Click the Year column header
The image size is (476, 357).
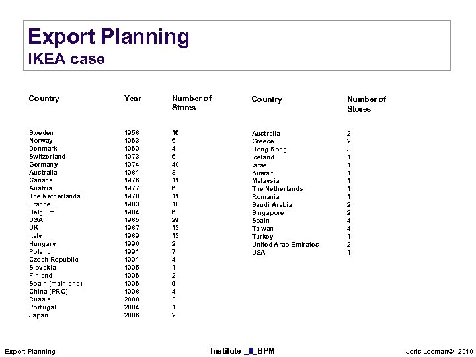point(132,99)
